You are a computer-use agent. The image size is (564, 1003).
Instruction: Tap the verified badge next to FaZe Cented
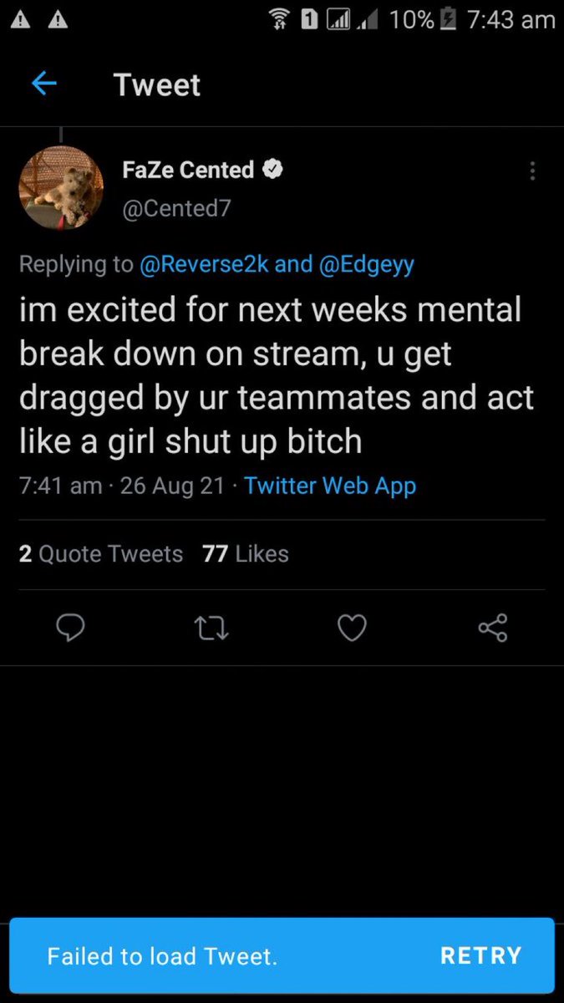click(x=273, y=170)
